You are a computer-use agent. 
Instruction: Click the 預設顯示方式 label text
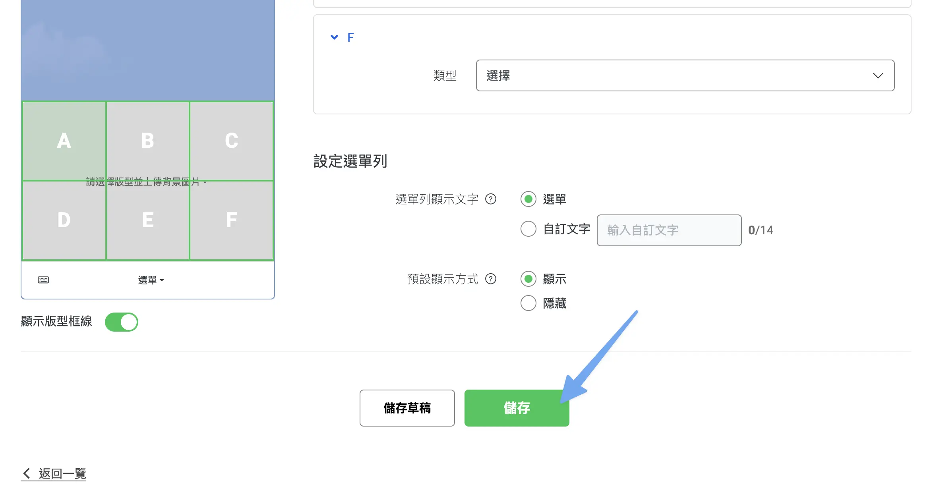point(443,279)
